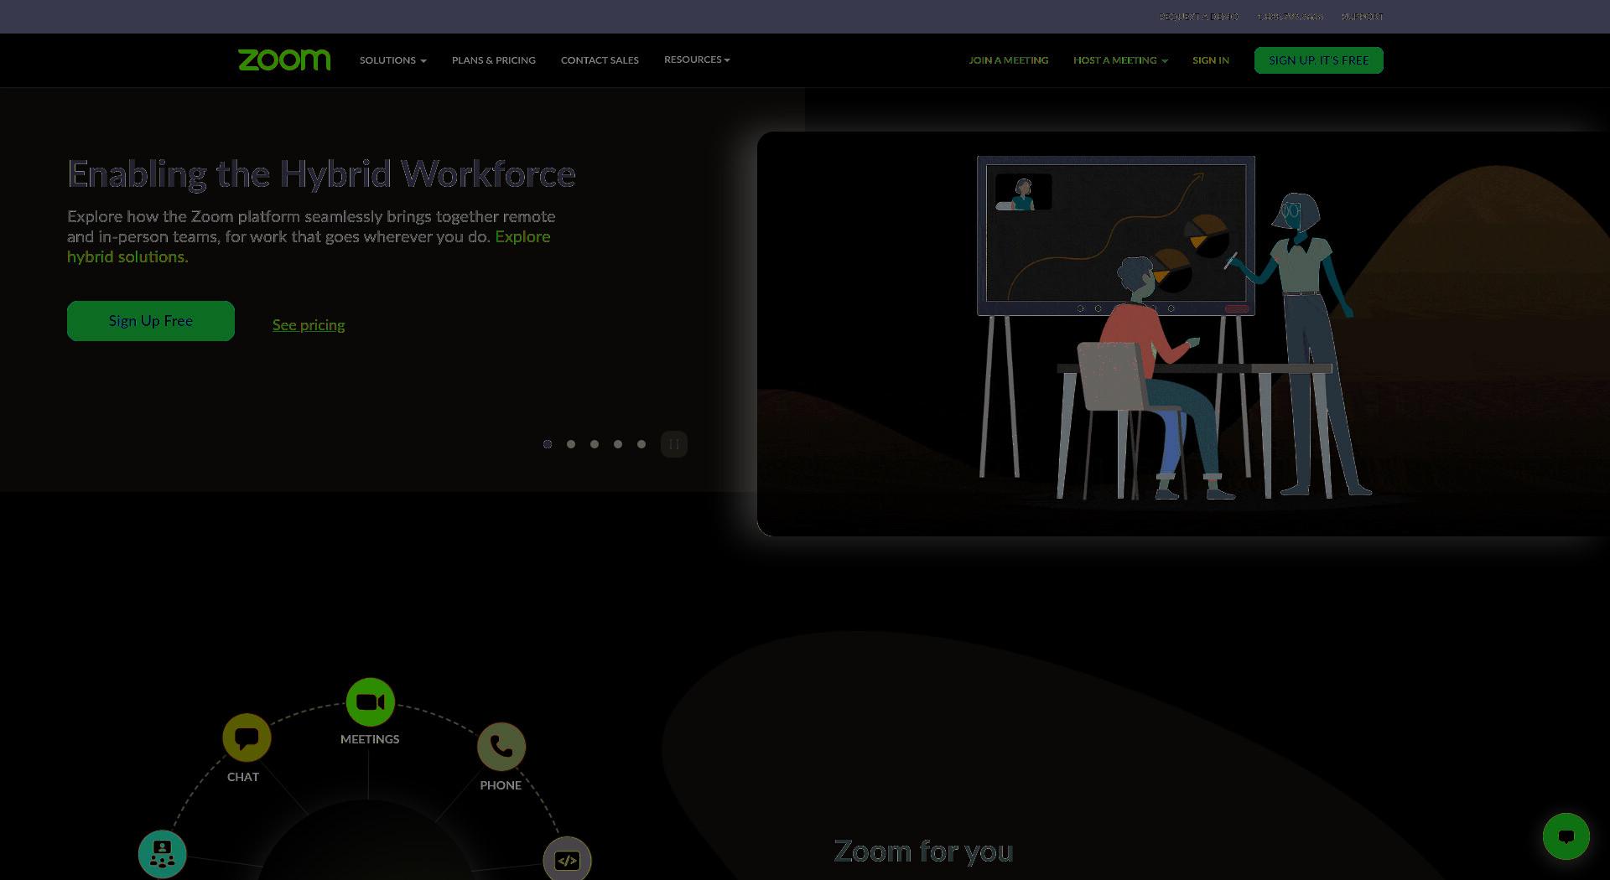Open the Chat speech bubble icon
Image resolution: width=1610 pixels, height=880 pixels.
(x=247, y=738)
